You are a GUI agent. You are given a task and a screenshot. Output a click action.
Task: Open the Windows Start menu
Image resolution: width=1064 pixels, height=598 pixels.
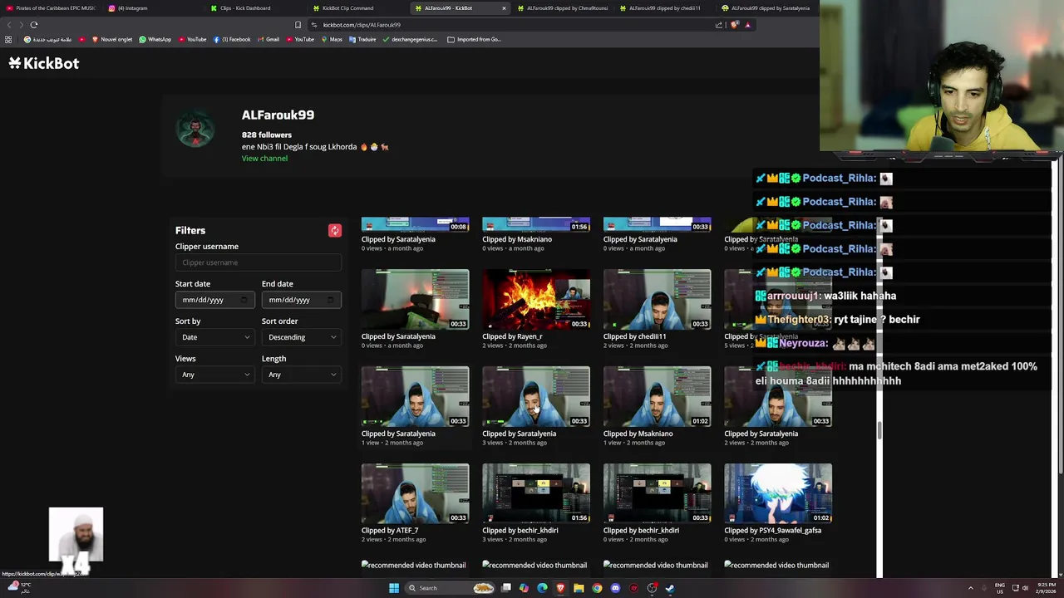394,588
